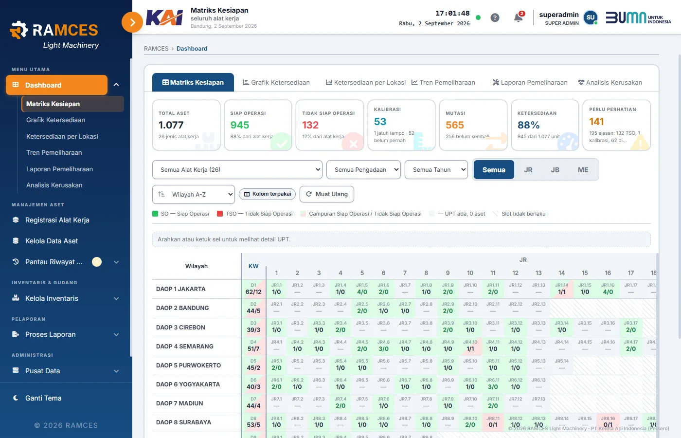
Task: Click Registrasi Alat Kerja sidebar icon
Action: 16,220
